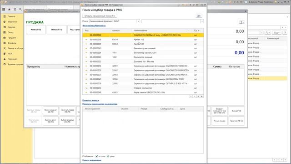Select the Игровой компьютер row

(143, 88)
